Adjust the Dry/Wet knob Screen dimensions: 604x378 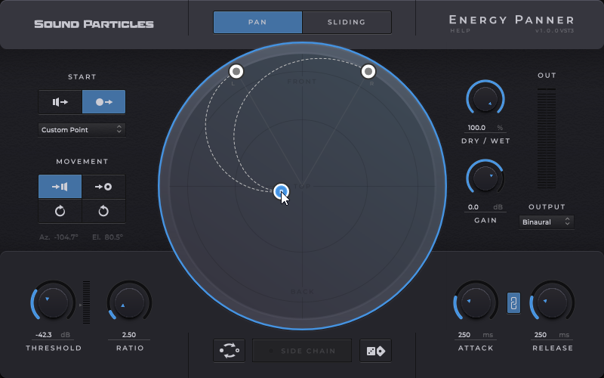(485, 99)
